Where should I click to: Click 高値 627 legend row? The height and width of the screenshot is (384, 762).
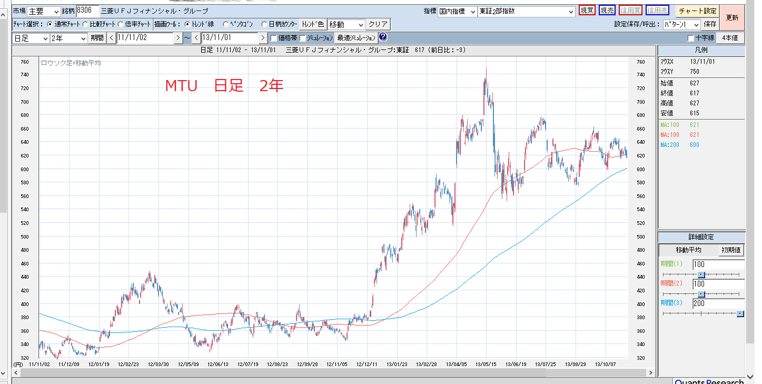point(680,103)
